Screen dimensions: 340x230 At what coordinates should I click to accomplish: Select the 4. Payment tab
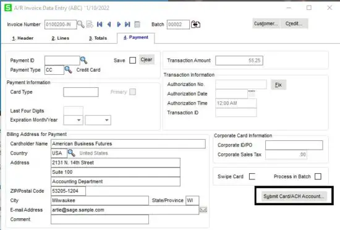click(136, 38)
